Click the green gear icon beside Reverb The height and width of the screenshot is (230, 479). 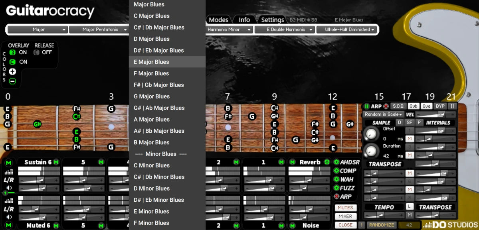tap(327, 162)
